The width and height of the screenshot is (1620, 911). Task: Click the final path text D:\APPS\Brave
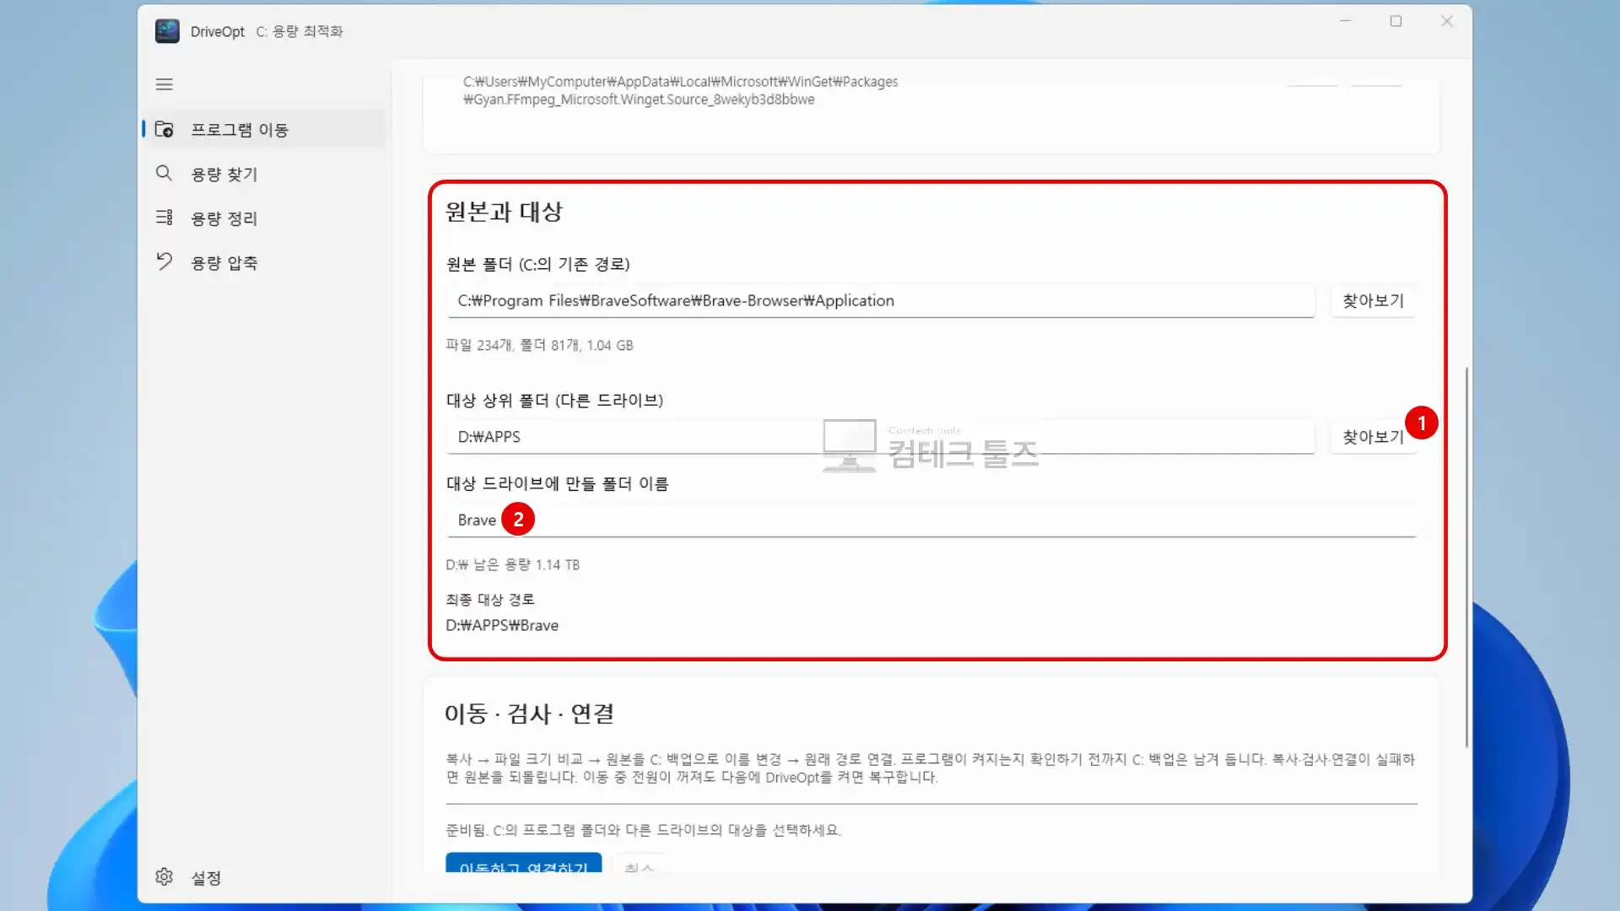point(502,625)
